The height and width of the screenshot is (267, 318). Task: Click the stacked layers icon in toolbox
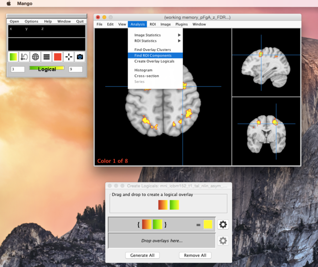pyautogui.click(x=46, y=57)
